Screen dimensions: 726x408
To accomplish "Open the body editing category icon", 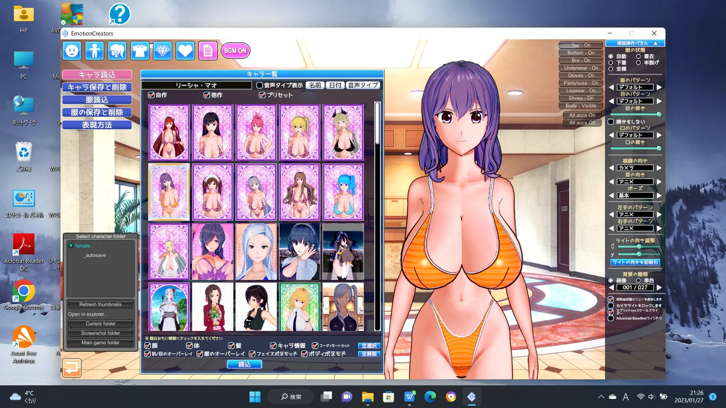I will (95, 51).
